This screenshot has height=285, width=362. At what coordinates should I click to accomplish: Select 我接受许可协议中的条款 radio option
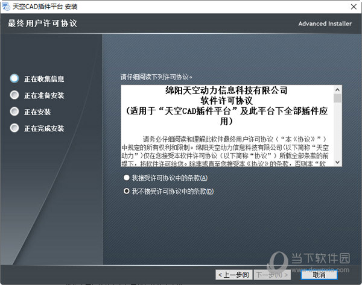(126, 178)
